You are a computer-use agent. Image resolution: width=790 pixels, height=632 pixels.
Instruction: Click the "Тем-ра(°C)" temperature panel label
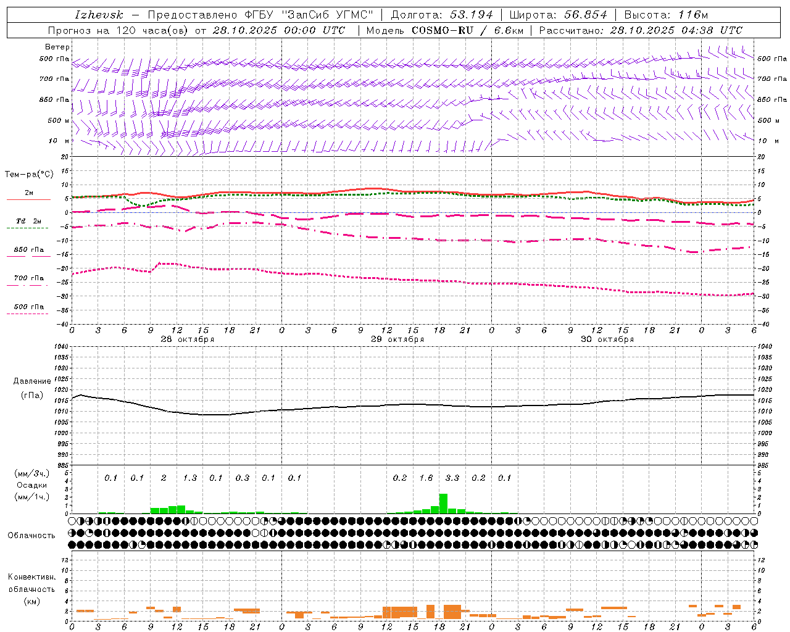(x=29, y=175)
